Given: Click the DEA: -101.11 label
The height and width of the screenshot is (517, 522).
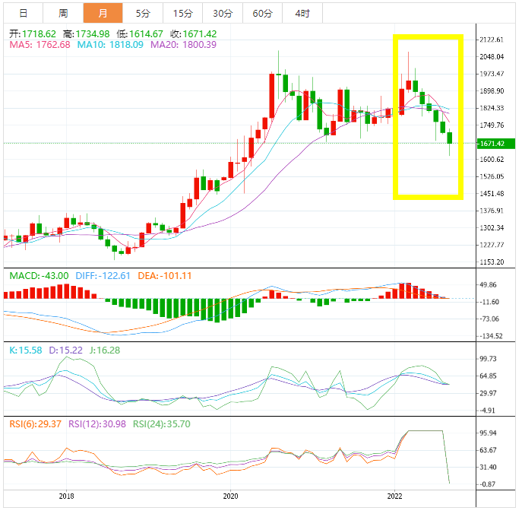Looking at the screenshot, I should (x=165, y=275).
